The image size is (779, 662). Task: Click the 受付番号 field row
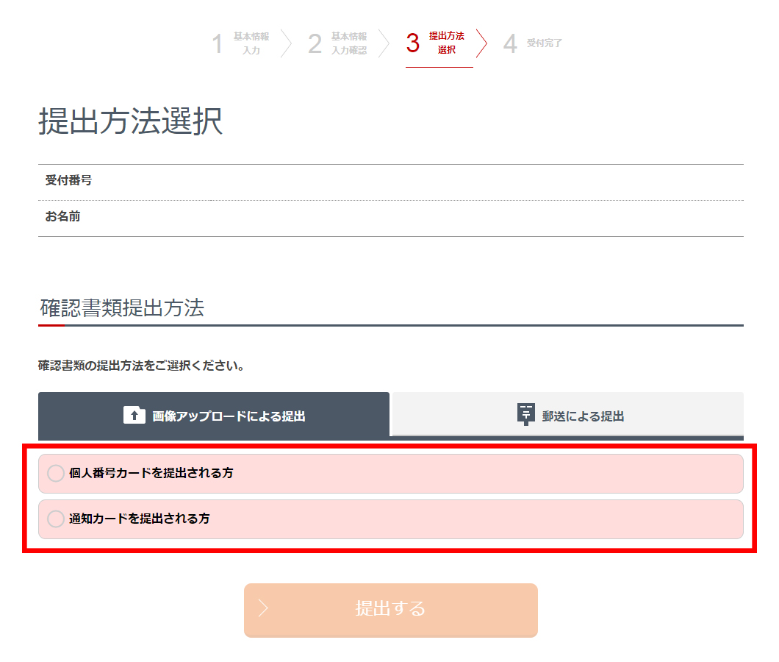click(x=391, y=182)
